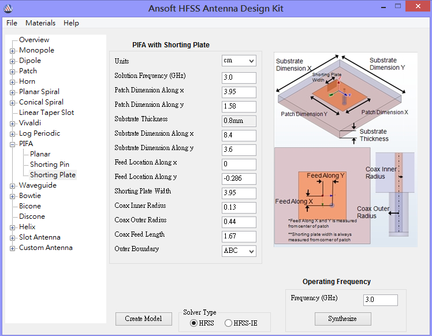The image size is (432, 336).
Task: Click the Coax Outer Radius field
Action: 239,222
